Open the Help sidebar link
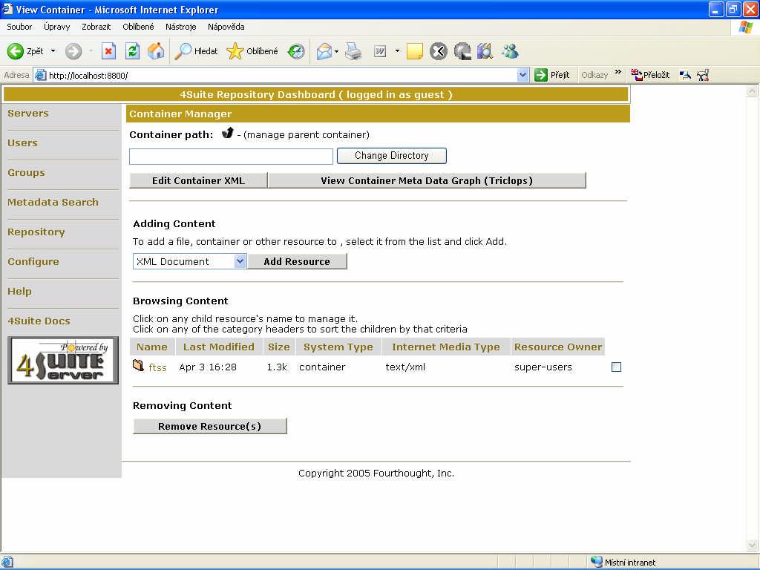The height and width of the screenshot is (570, 760). (19, 291)
